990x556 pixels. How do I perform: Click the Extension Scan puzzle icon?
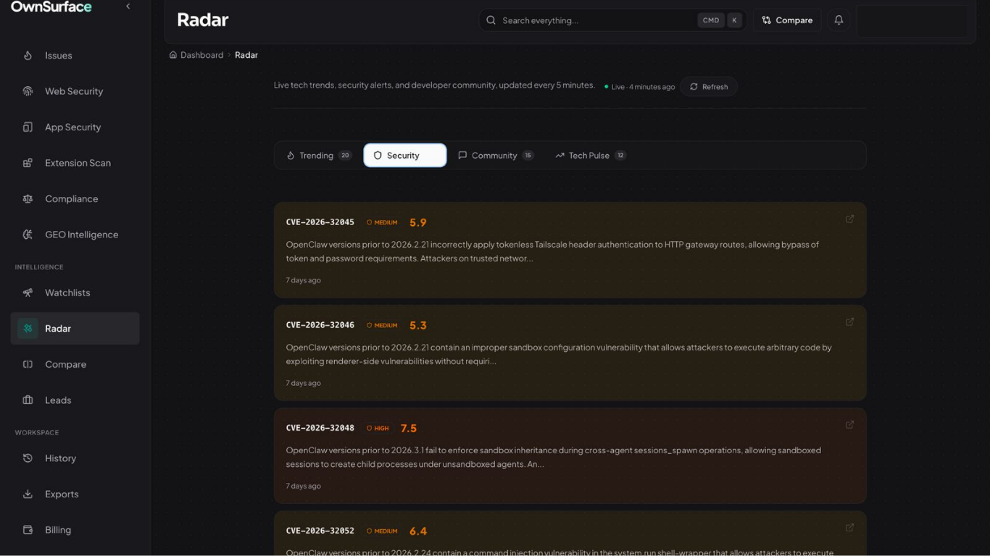[x=28, y=163]
